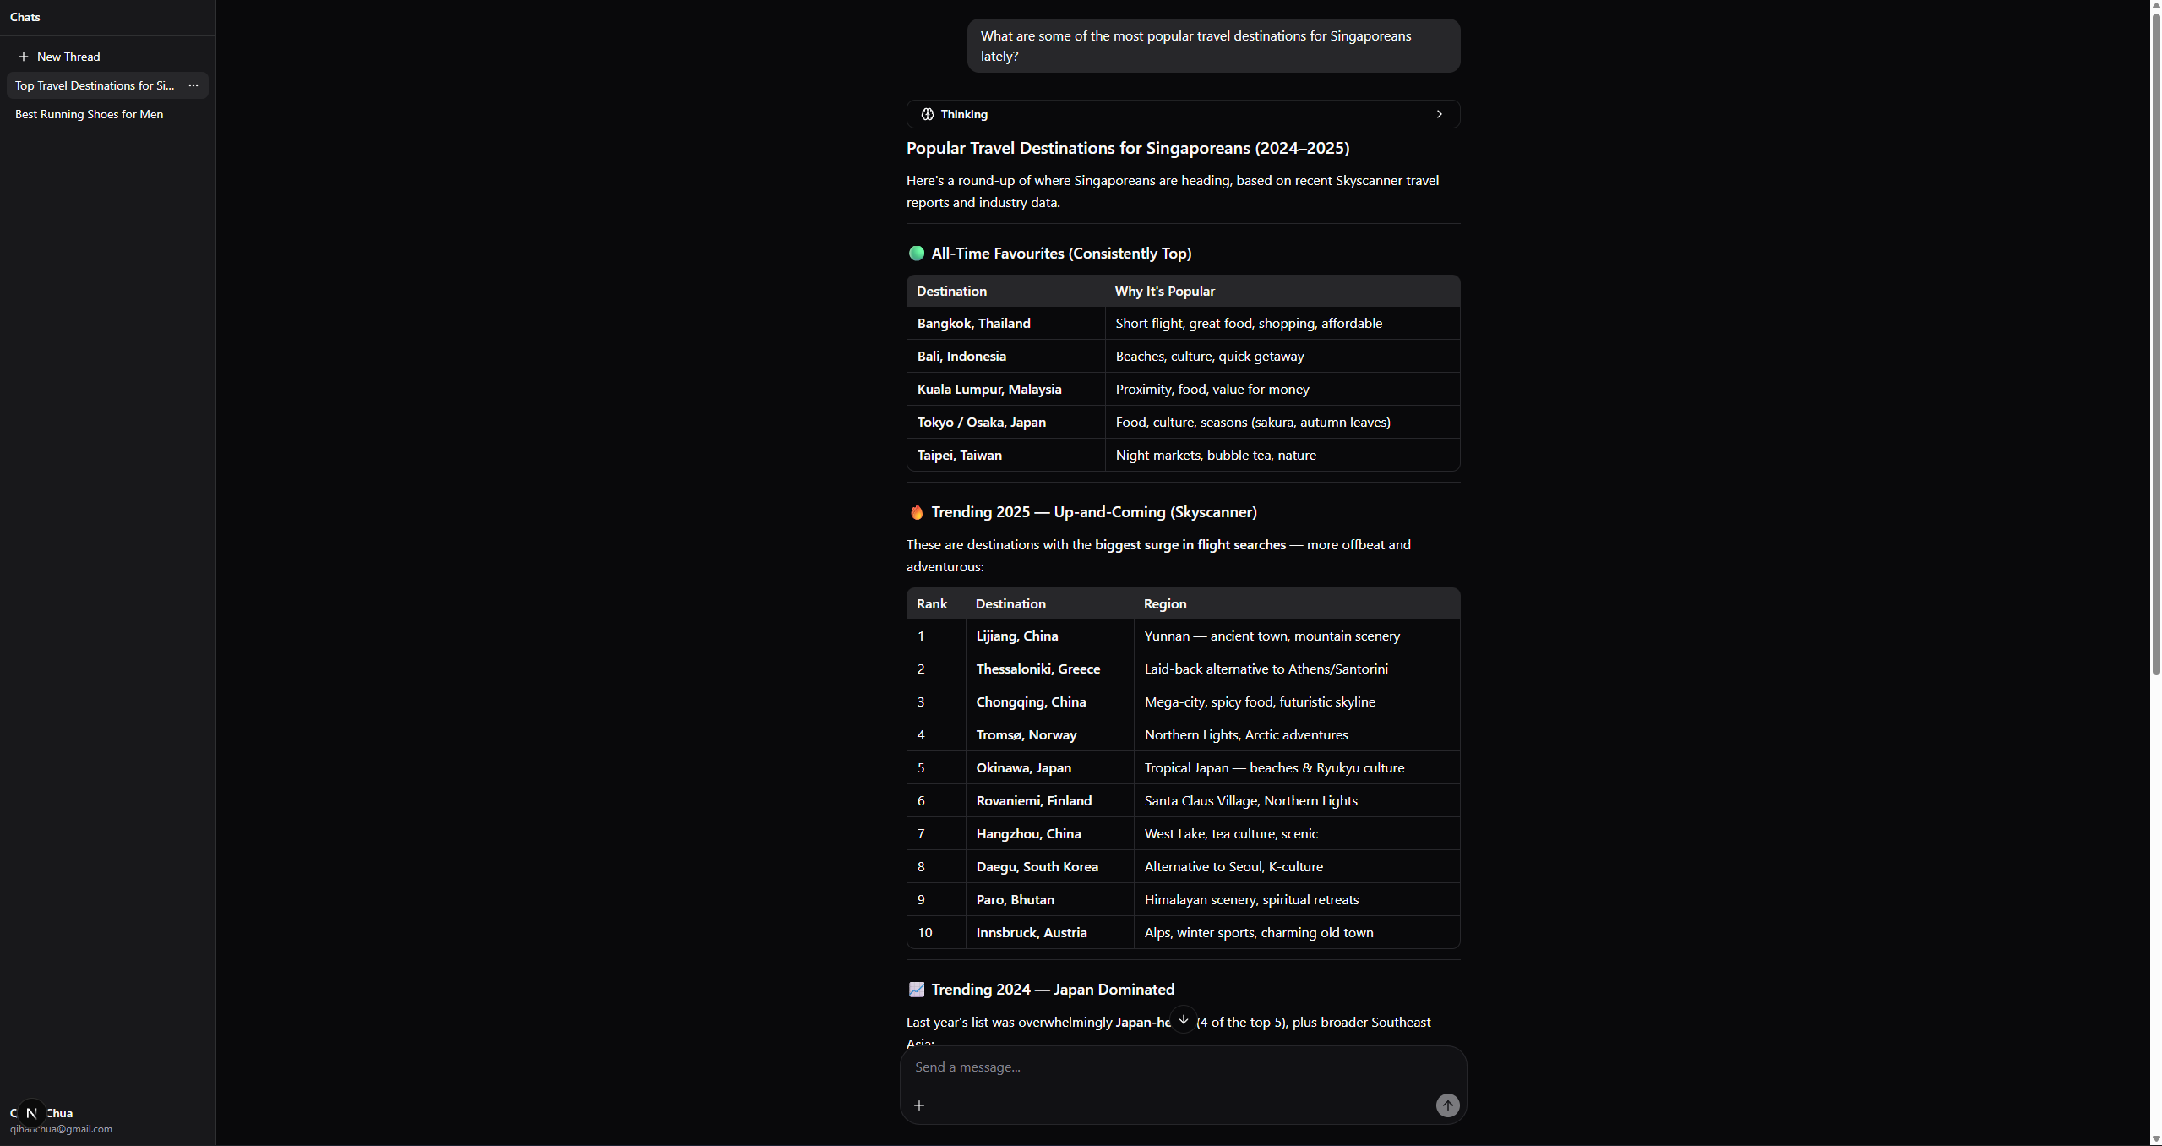
Task: Click the attachment plus icon in composer
Action: coord(919,1105)
